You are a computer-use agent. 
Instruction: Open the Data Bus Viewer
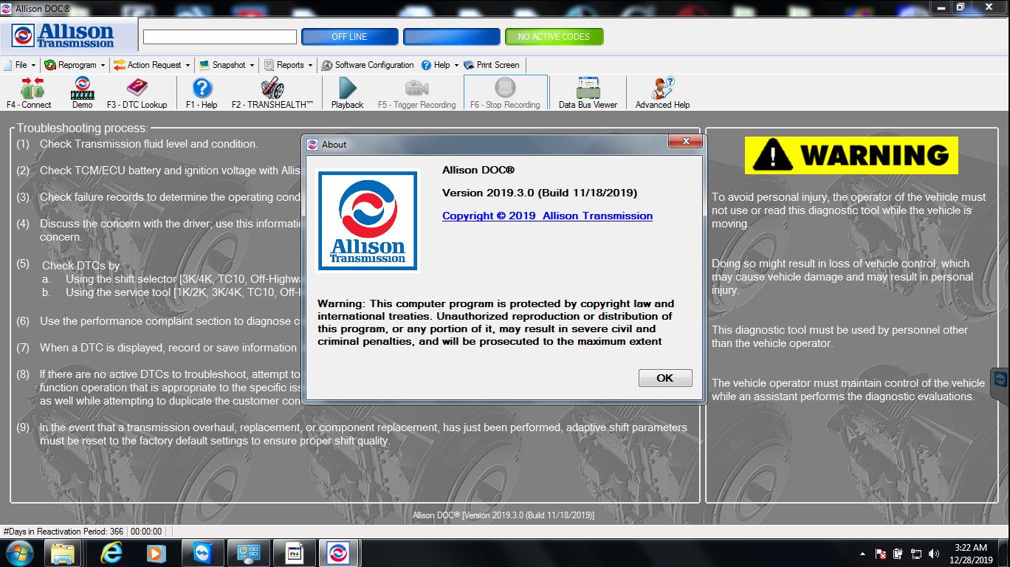click(x=588, y=93)
